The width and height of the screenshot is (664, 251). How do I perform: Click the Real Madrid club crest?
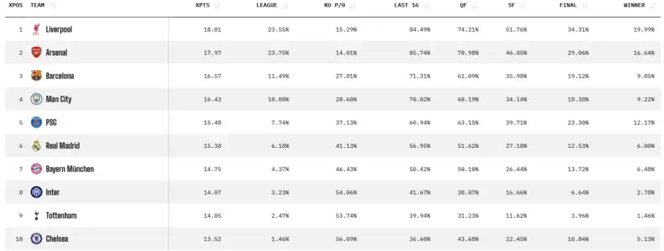(x=36, y=145)
